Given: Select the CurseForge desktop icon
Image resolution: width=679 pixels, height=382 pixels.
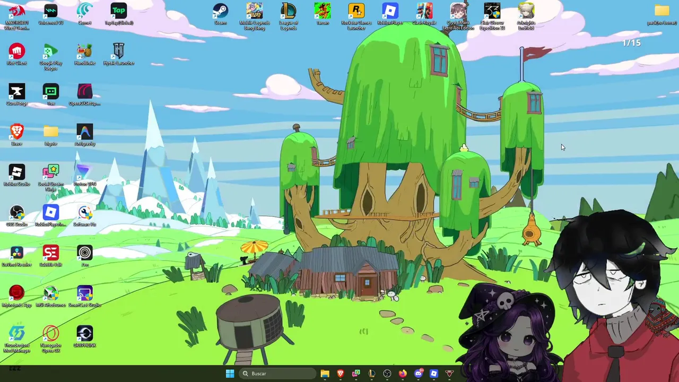Looking at the screenshot, I should pyautogui.click(x=17, y=95).
